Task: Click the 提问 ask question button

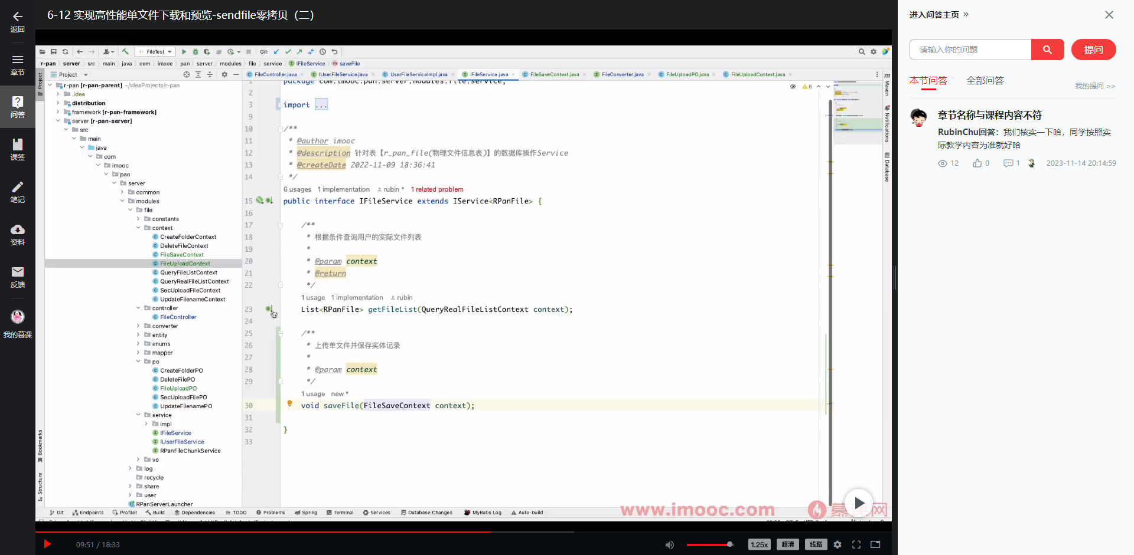Action: coord(1093,50)
